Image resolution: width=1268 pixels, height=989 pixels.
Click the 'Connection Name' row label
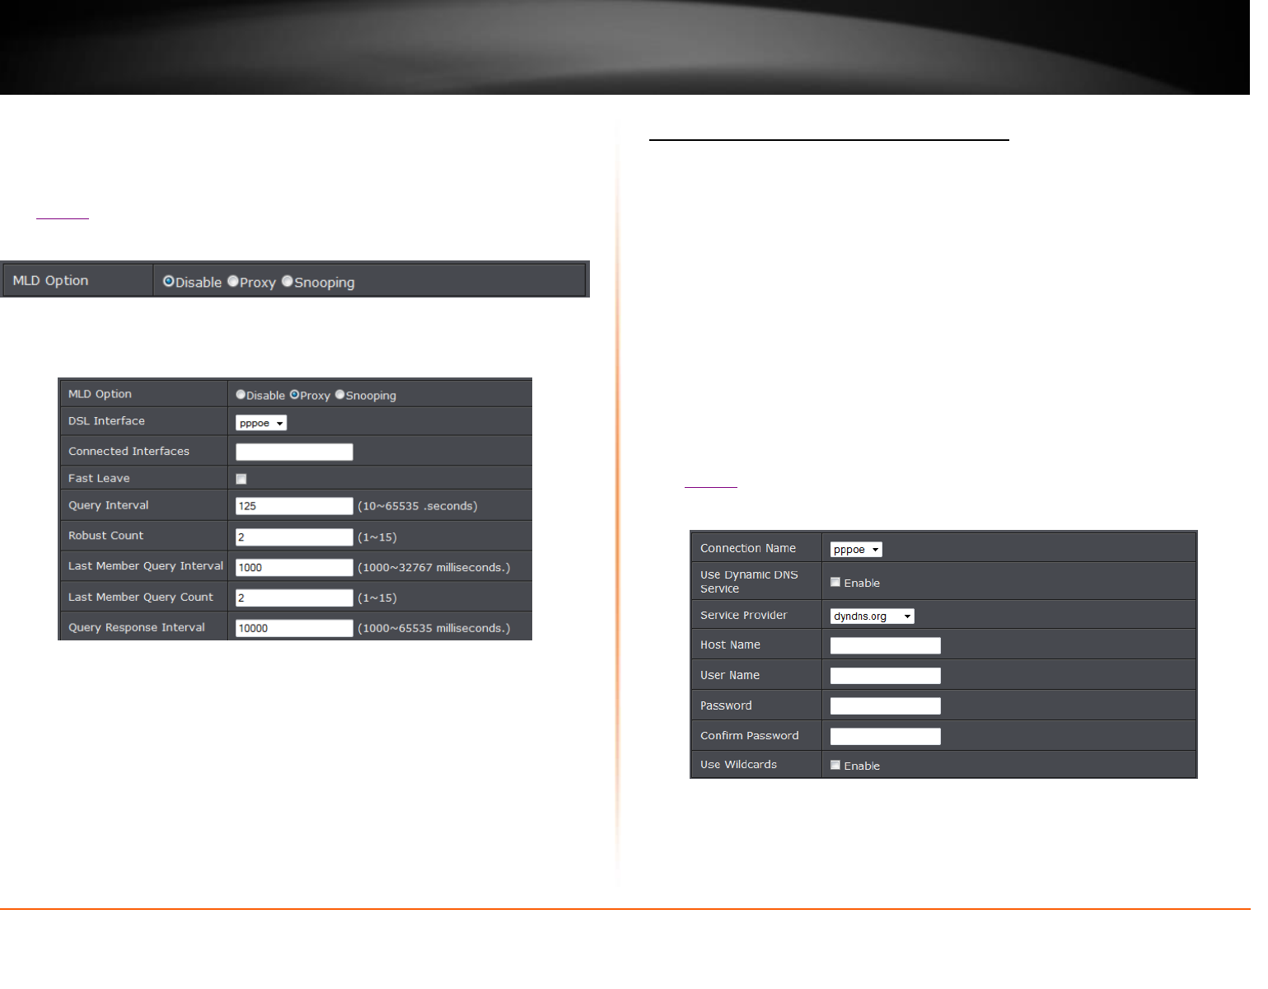[x=748, y=548]
